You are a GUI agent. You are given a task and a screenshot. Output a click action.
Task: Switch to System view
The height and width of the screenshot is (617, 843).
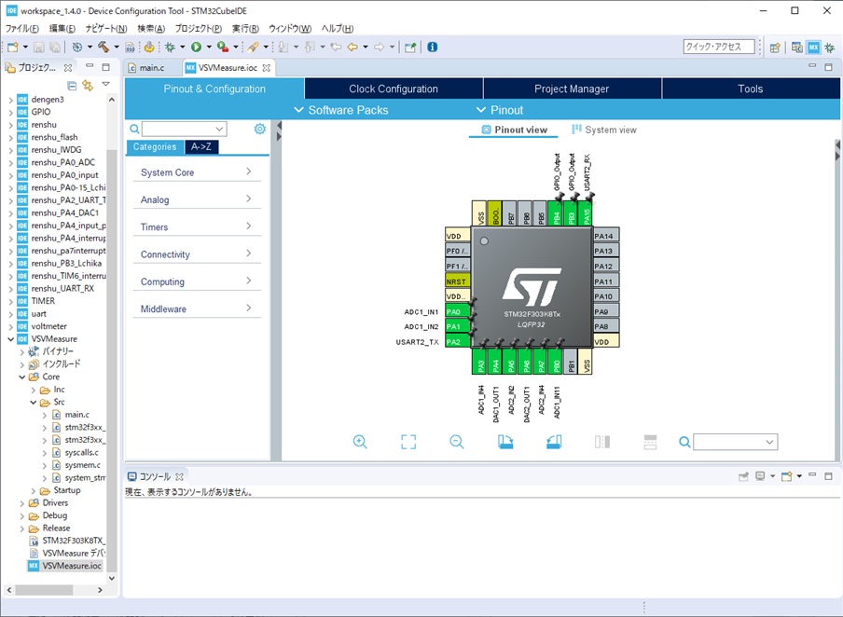pyautogui.click(x=604, y=130)
